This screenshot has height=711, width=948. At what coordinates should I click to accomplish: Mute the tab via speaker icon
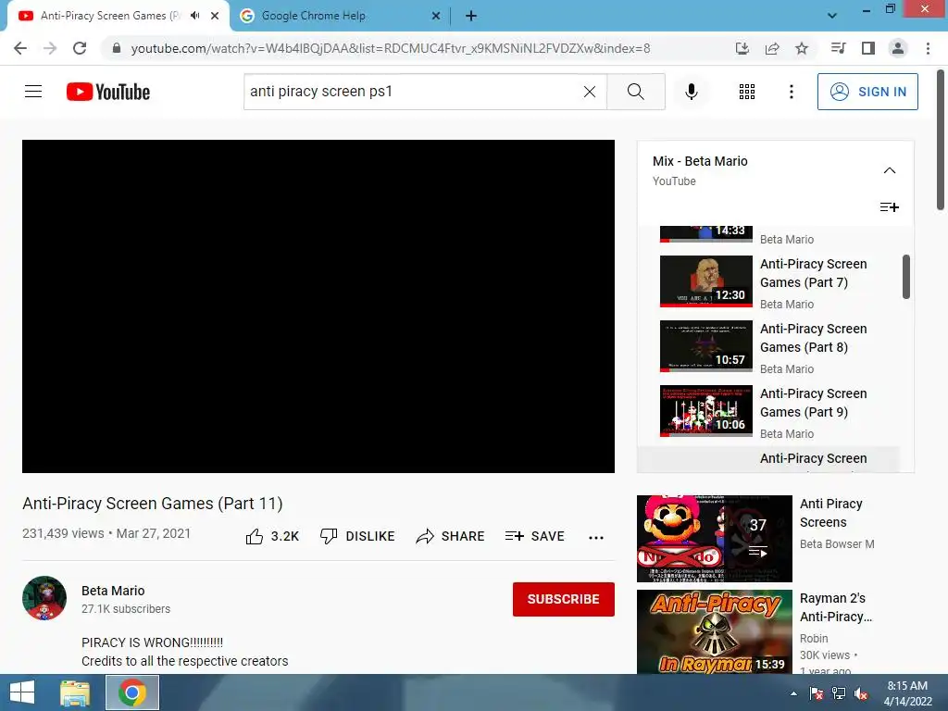click(x=194, y=16)
